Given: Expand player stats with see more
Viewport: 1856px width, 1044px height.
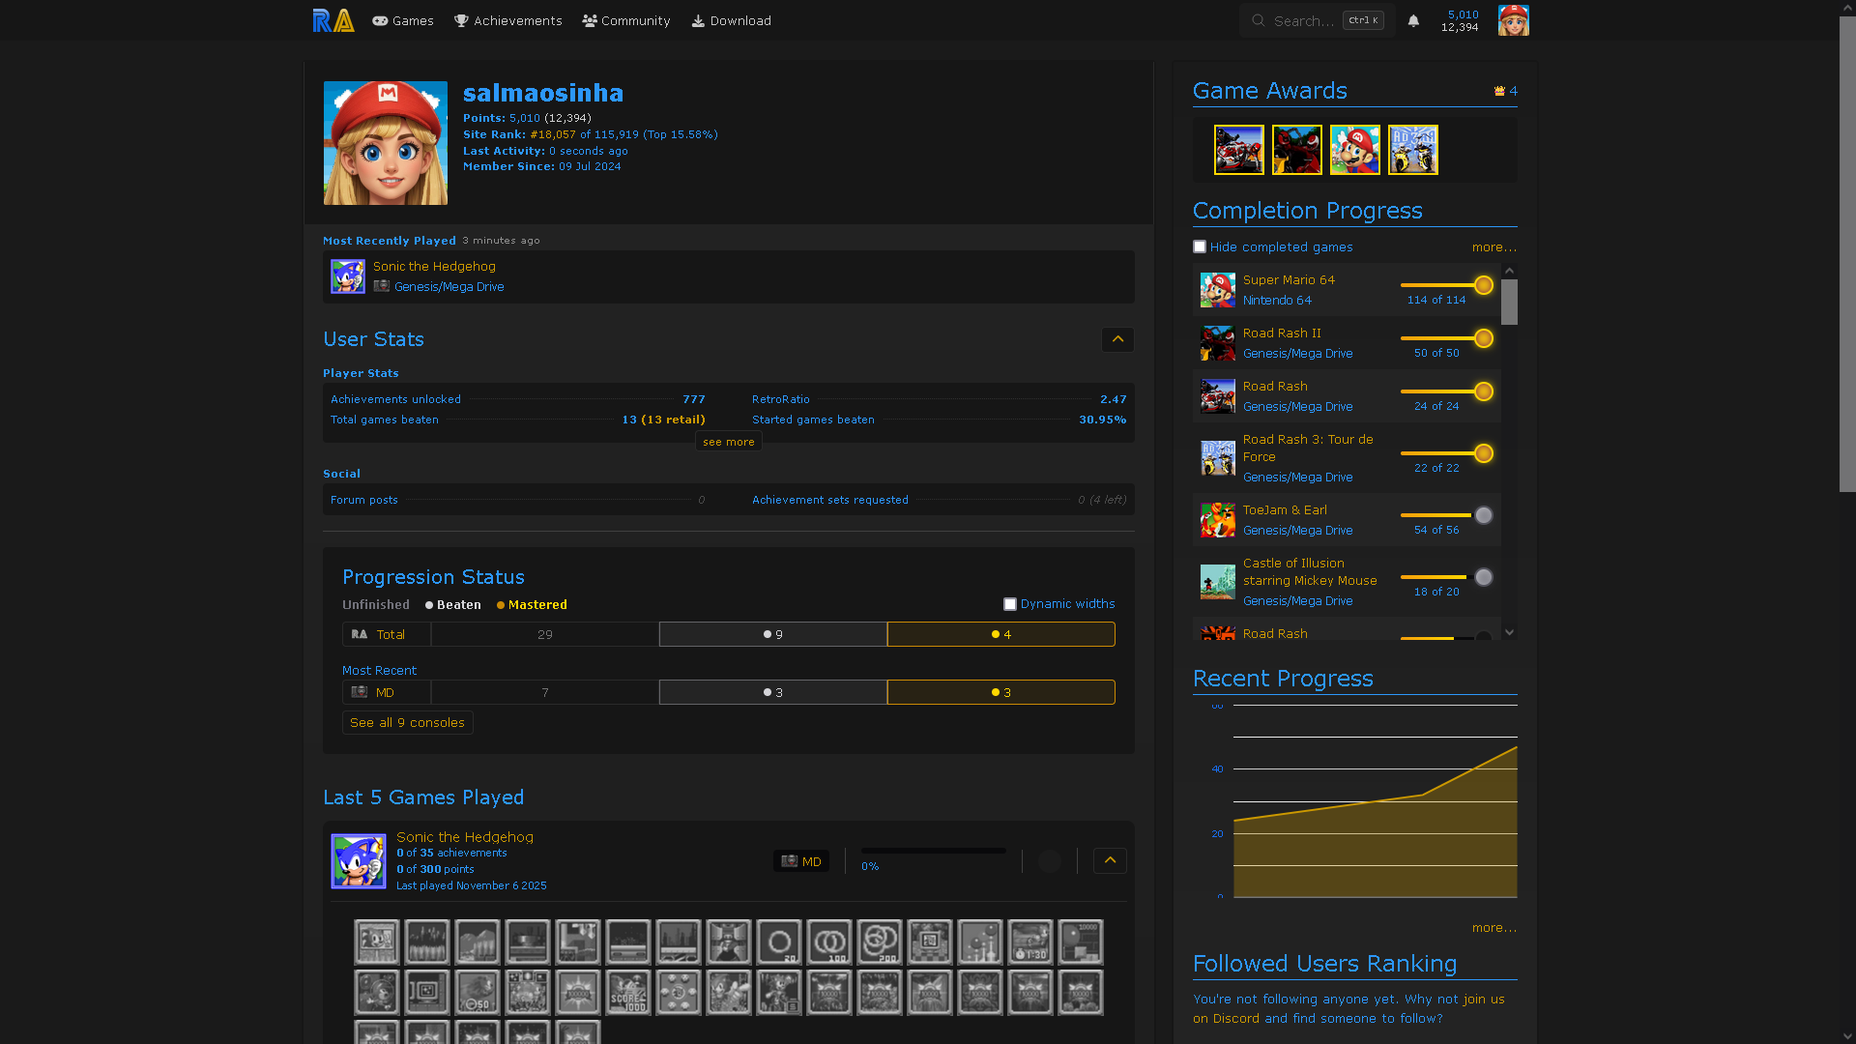Looking at the screenshot, I should [x=728, y=442].
